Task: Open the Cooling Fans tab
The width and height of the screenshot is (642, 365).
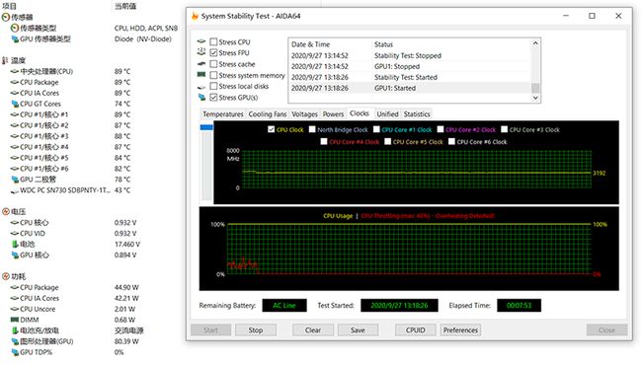Action: coord(268,114)
